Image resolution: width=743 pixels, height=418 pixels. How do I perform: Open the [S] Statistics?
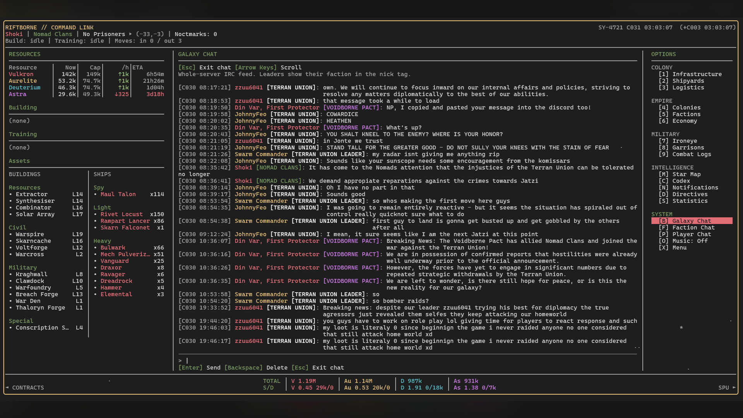click(683, 201)
